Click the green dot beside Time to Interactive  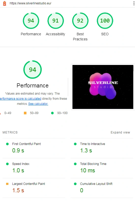(75, 144)
